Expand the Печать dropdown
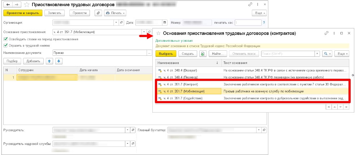Screen dimensions: 355x155 click(x=115, y=13)
